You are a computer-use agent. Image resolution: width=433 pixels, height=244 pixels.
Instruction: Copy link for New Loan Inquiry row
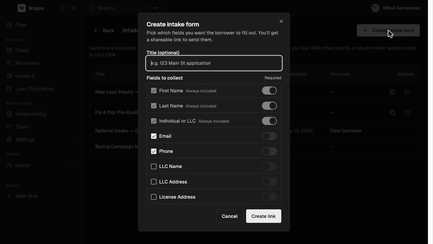point(392,92)
